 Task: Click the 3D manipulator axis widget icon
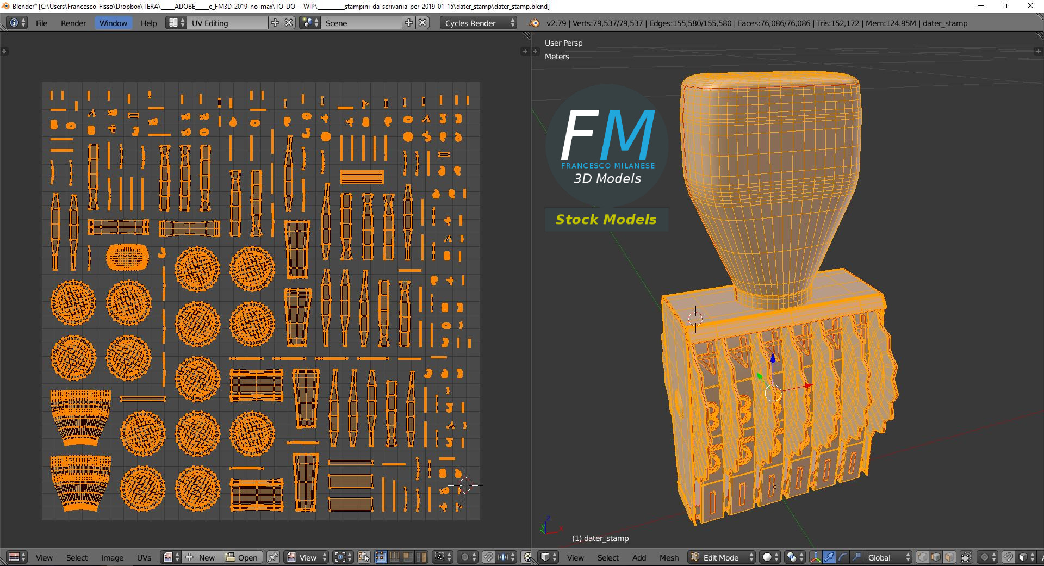coord(815,557)
